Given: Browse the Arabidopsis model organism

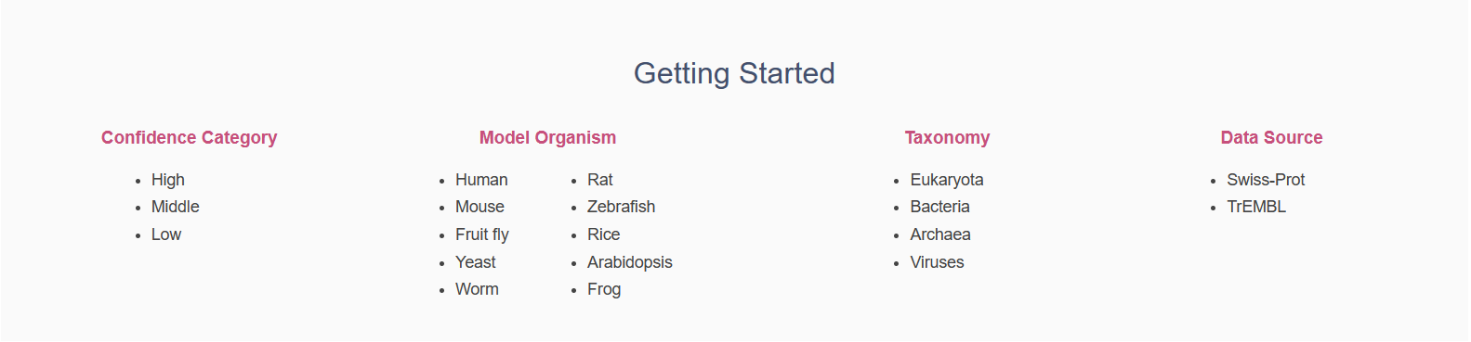Looking at the screenshot, I should (x=630, y=262).
